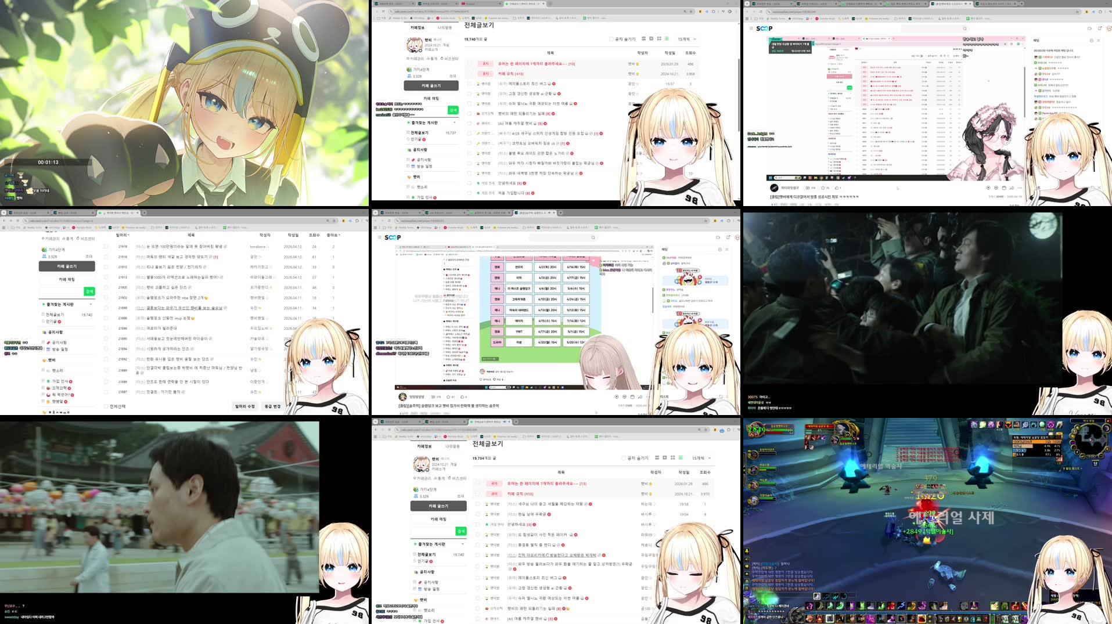Open the hamburger menu beside the SOOP logo
This screenshot has width=1112, height=624.
pos(752,28)
